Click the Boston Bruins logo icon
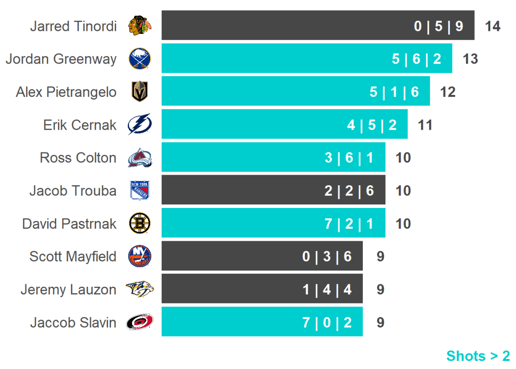The image size is (516, 369). click(140, 224)
